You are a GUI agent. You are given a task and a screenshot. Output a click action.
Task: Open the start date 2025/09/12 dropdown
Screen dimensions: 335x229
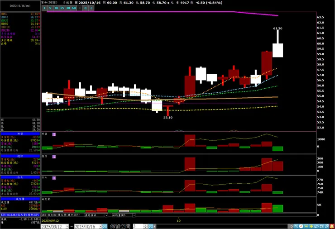click(x=67, y=226)
